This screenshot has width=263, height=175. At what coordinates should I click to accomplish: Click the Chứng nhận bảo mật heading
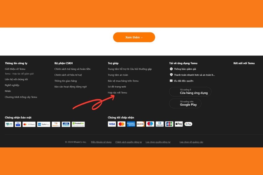[x=18, y=118]
